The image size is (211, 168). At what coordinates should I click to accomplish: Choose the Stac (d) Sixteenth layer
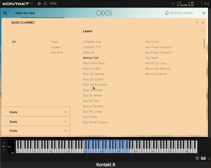point(95,85)
